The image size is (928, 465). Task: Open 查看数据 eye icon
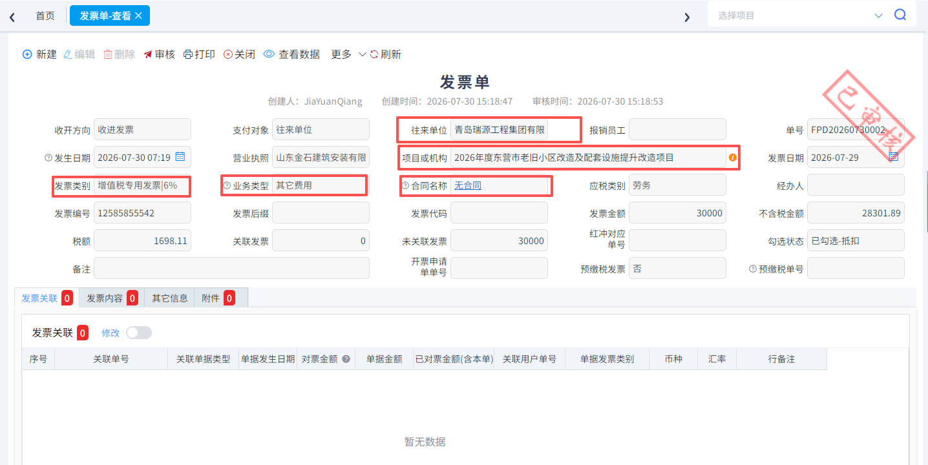click(269, 55)
